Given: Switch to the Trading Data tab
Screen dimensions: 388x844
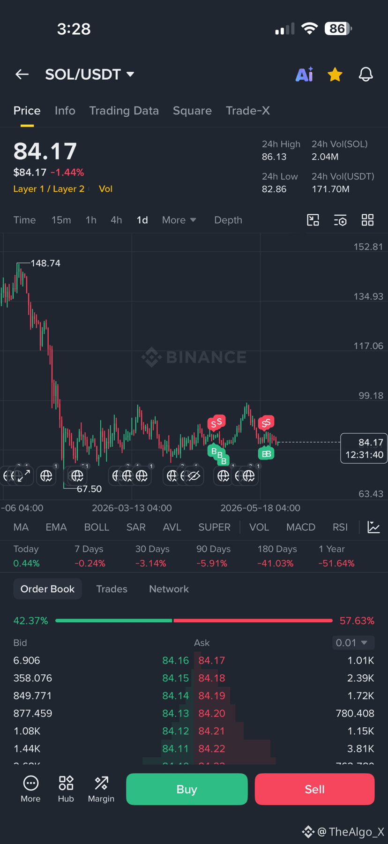Looking at the screenshot, I should pyautogui.click(x=124, y=111).
